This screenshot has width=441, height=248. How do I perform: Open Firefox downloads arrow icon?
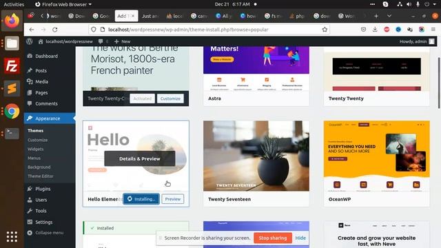tap(375, 29)
